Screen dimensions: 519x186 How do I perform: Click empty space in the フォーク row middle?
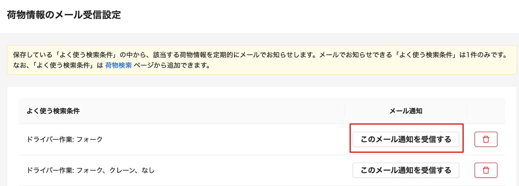coord(225,139)
